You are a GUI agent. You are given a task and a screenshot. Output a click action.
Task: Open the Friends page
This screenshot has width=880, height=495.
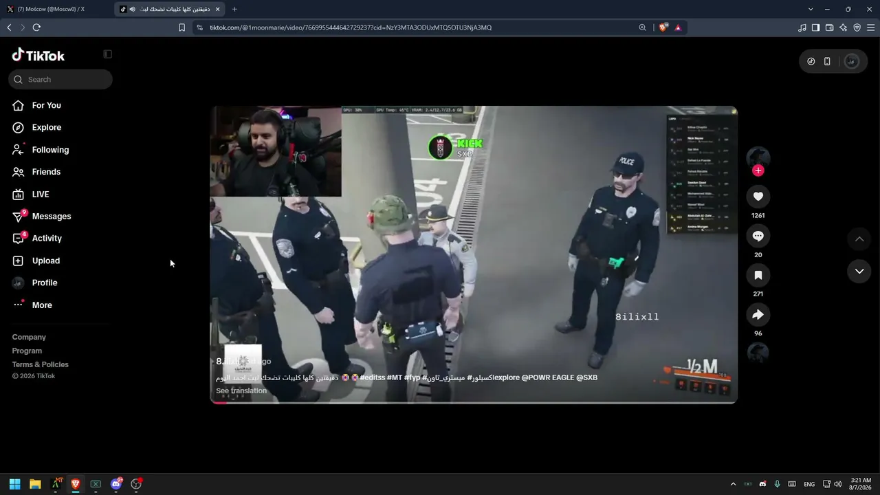pos(46,172)
